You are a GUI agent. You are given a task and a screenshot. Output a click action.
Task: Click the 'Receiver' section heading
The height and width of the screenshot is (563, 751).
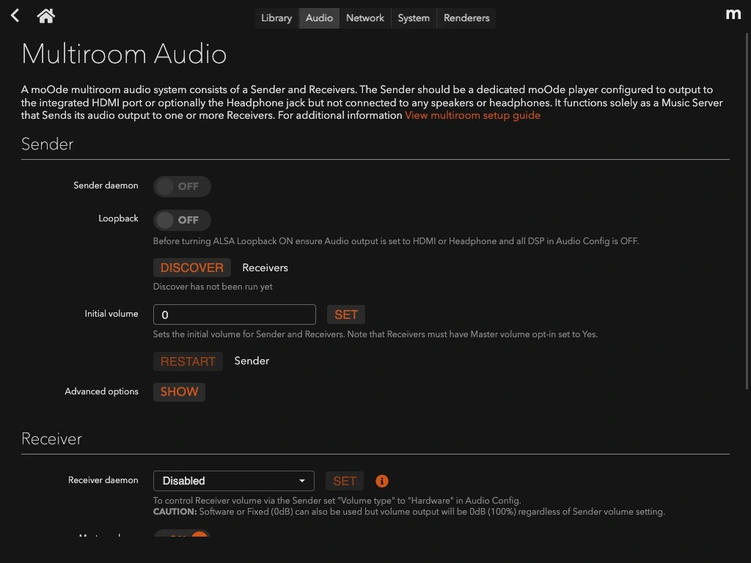click(52, 439)
